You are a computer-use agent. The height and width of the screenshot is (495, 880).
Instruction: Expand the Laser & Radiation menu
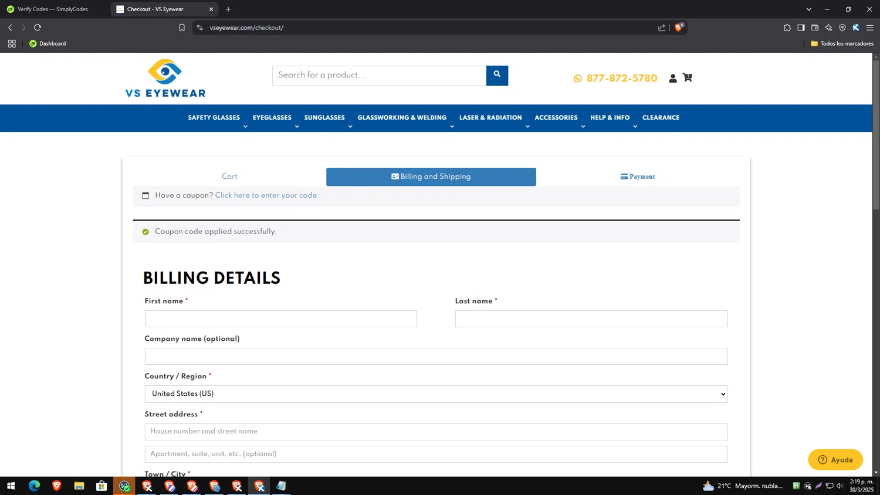pyautogui.click(x=490, y=118)
